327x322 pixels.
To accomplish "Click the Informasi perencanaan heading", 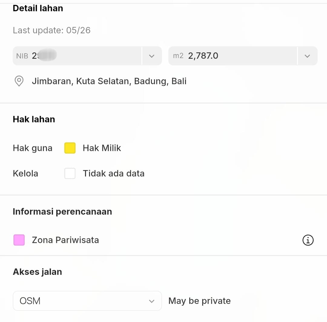I will [x=62, y=212].
